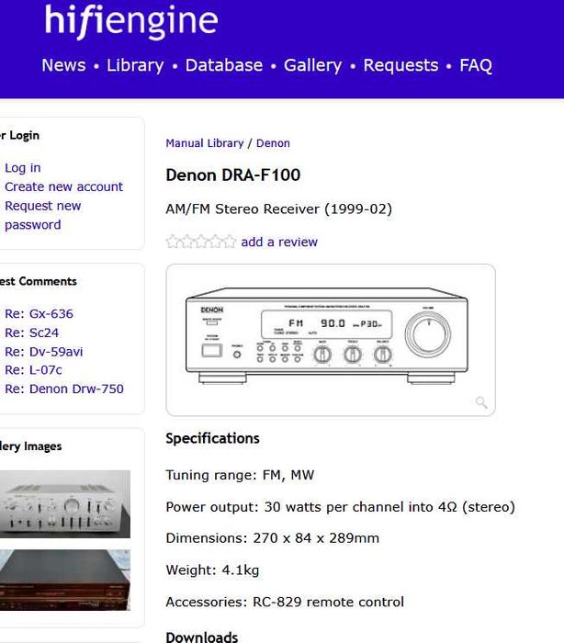The image size is (564, 643).
Task: Click the star rating icons
Action: click(201, 242)
